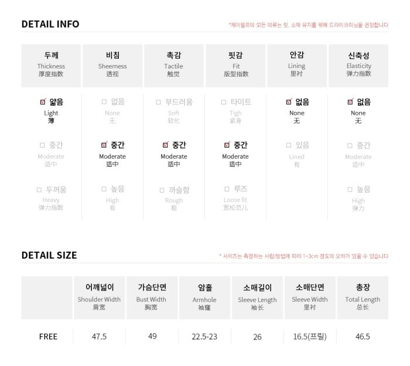This screenshot has height=366, width=410.
Task: Click the Shoulder Width header cell
Action: 100,297
